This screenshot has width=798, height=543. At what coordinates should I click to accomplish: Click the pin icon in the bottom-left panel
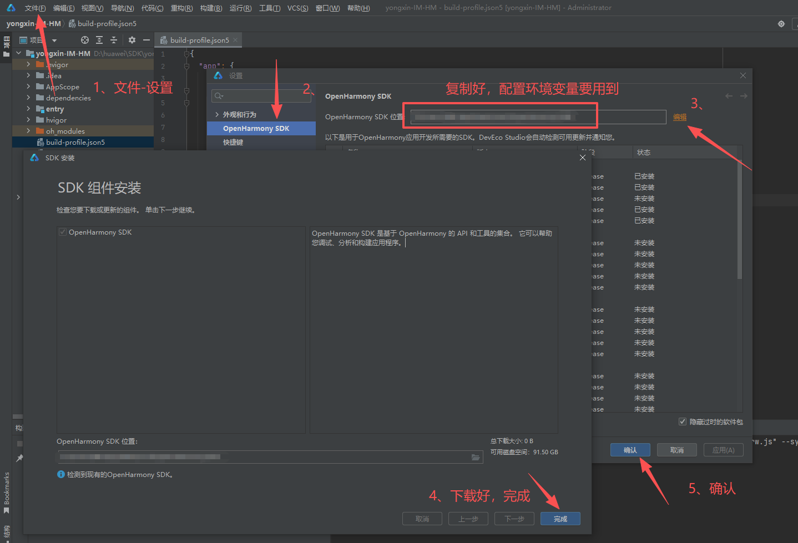(x=20, y=458)
